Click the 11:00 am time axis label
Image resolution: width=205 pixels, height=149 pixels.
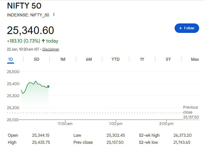65,124
